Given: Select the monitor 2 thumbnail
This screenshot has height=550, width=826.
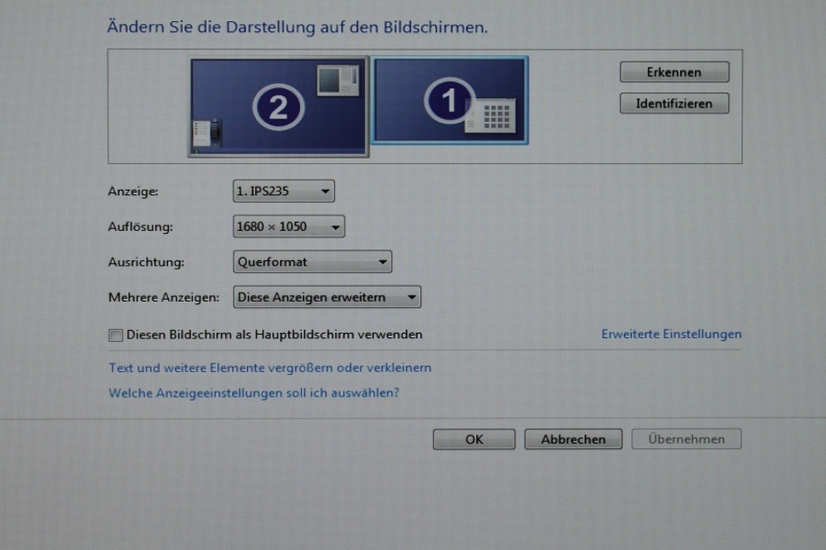Looking at the screenshot, I should tap(278, 107).
